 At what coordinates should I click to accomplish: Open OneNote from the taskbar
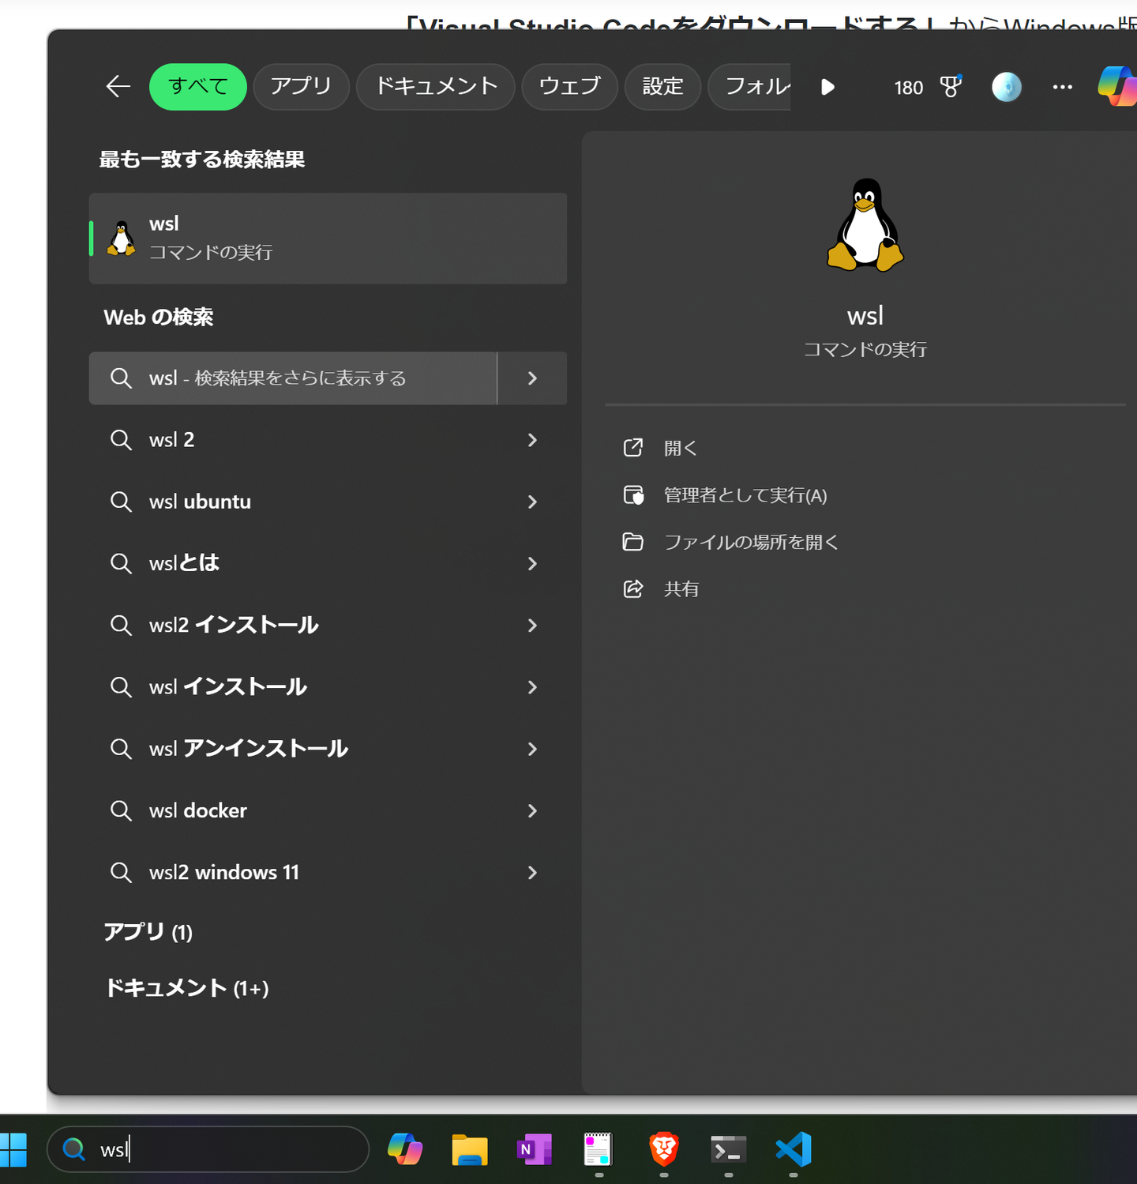[535, 1149]
